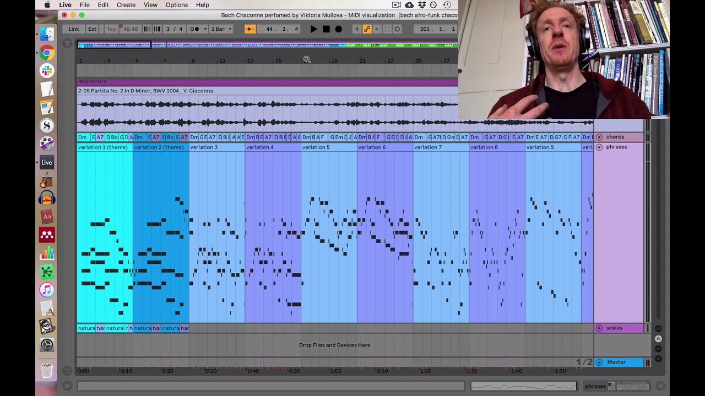Viewport: 705px width, 396px height.
Task: Click the overview bar at the top of arrangement
Action: pos(268,45)
